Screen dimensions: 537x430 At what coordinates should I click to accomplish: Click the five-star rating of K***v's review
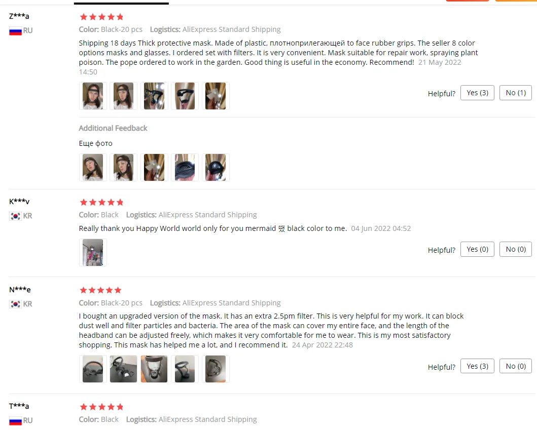point(101,202)
